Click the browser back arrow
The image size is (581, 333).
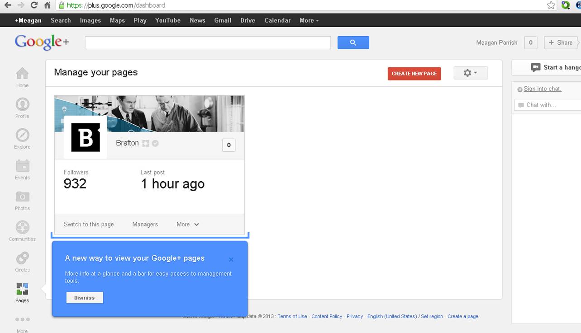click(8, 5)
